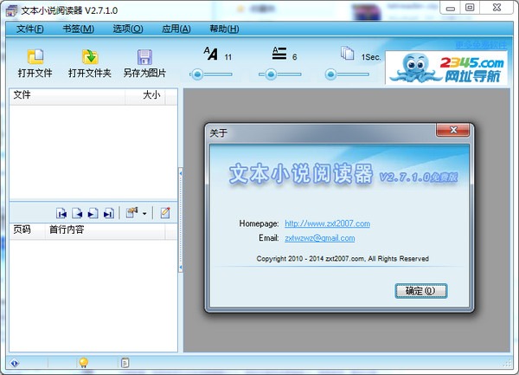
Task: Jump to the first page icon
Action: (x=62, y=213)
